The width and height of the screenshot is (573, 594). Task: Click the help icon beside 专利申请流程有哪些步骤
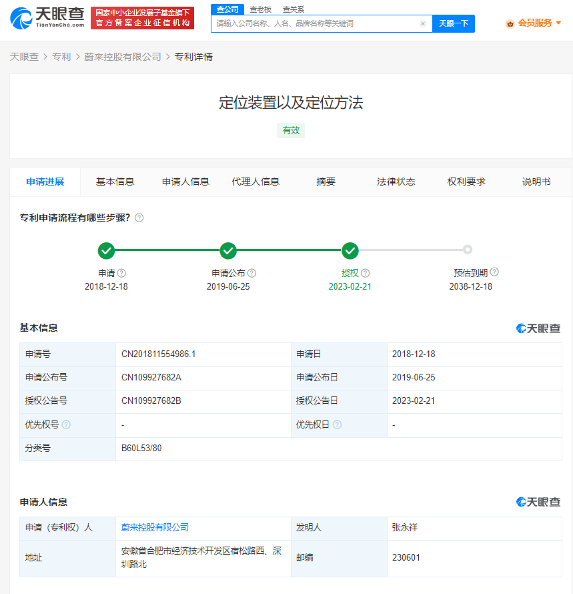click(139, 218)
